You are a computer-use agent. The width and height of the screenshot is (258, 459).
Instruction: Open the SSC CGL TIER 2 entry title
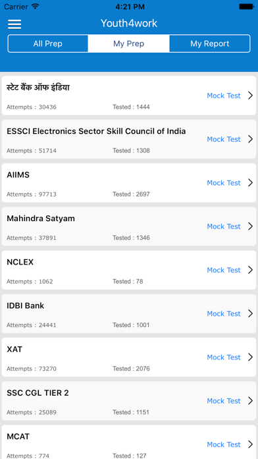click(x=38, y=393)
